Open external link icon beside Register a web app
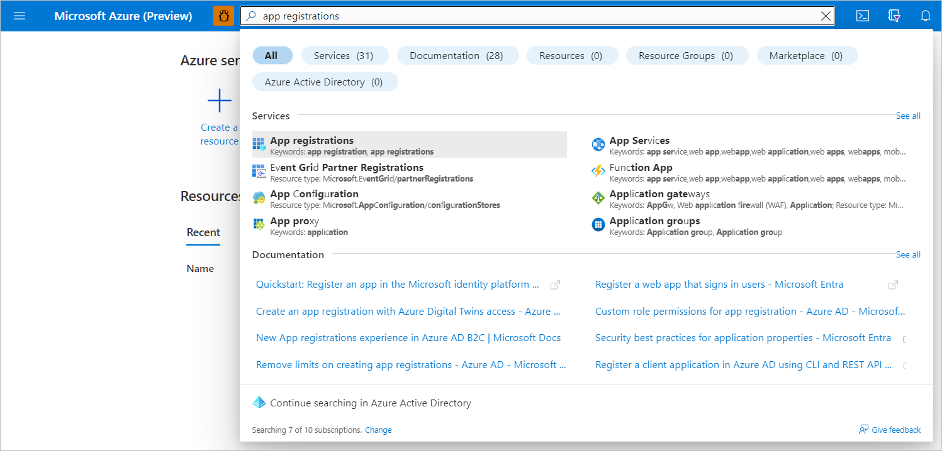Screen dimensions: 942x451 click(x=893, y=285)
